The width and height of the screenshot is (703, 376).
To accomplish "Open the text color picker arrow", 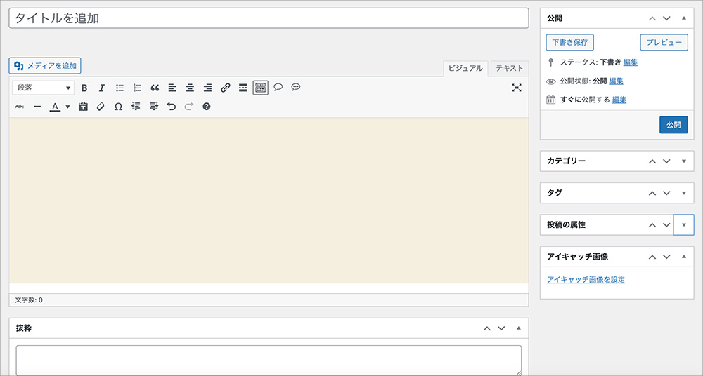I will [x=67, y=107].
